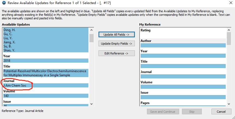
Task: Open Edit Reference from the dialog
Action: pos(117,53)
